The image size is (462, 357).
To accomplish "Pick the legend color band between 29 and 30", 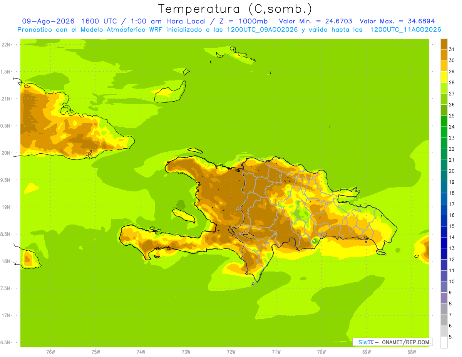I will pyautogui.click(x=444, y=66).
